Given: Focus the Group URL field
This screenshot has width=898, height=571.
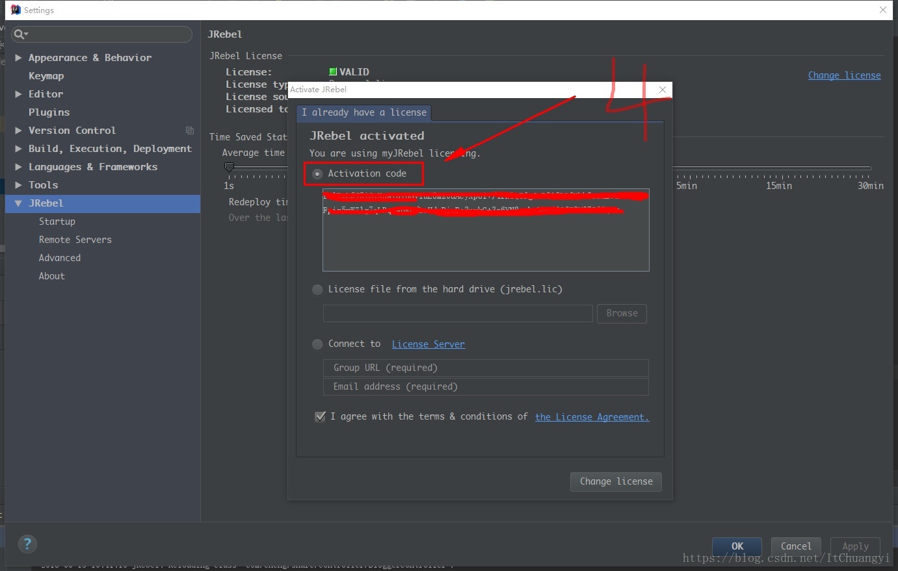Looking at the screenshot, I should 486,368.
